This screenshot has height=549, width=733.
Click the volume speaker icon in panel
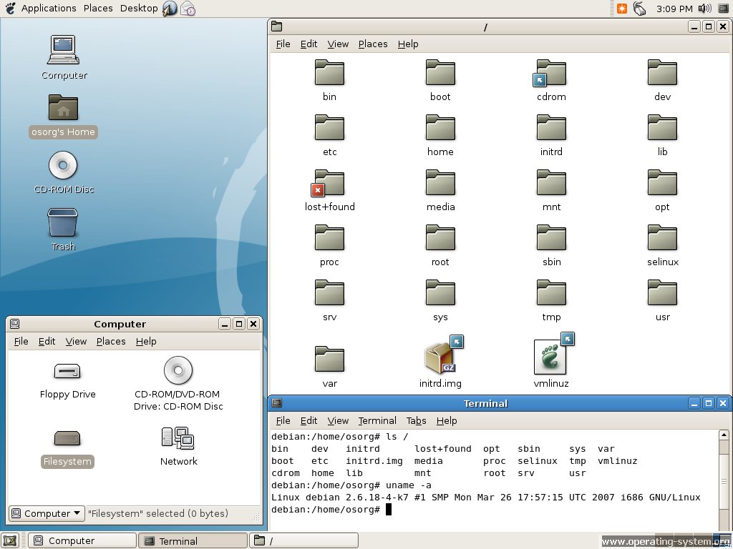pos(704,9)
